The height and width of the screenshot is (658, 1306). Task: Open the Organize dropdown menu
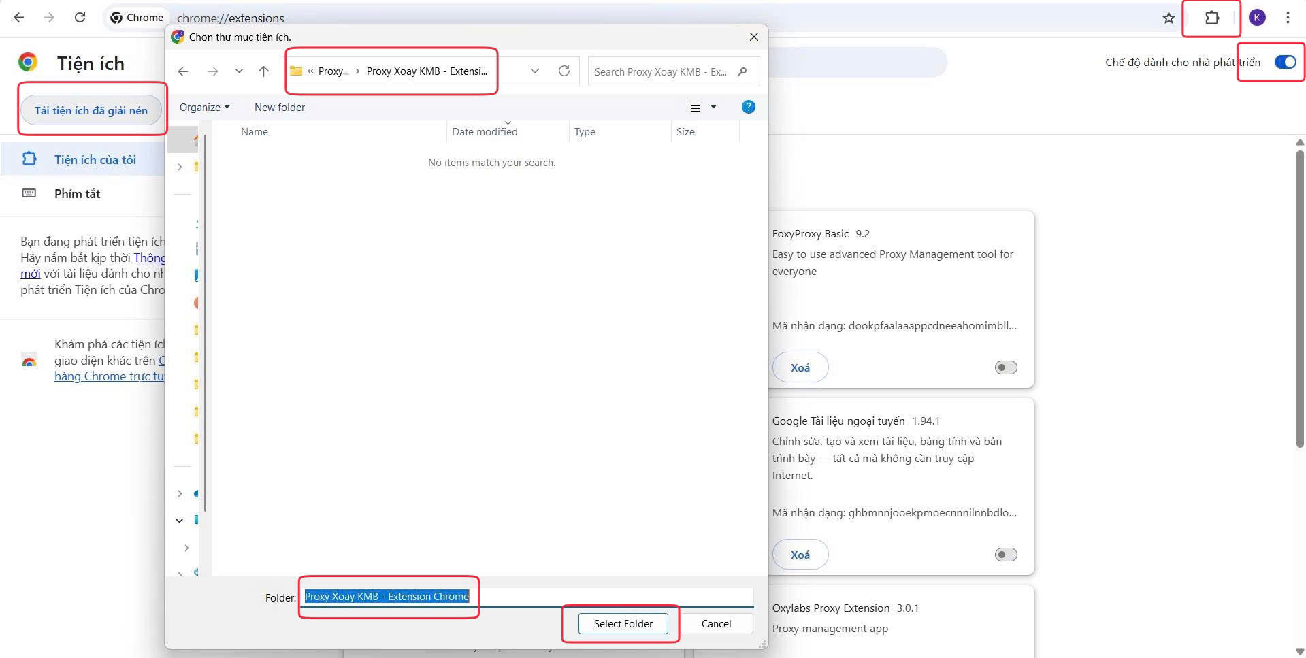(x=204, y=108)
